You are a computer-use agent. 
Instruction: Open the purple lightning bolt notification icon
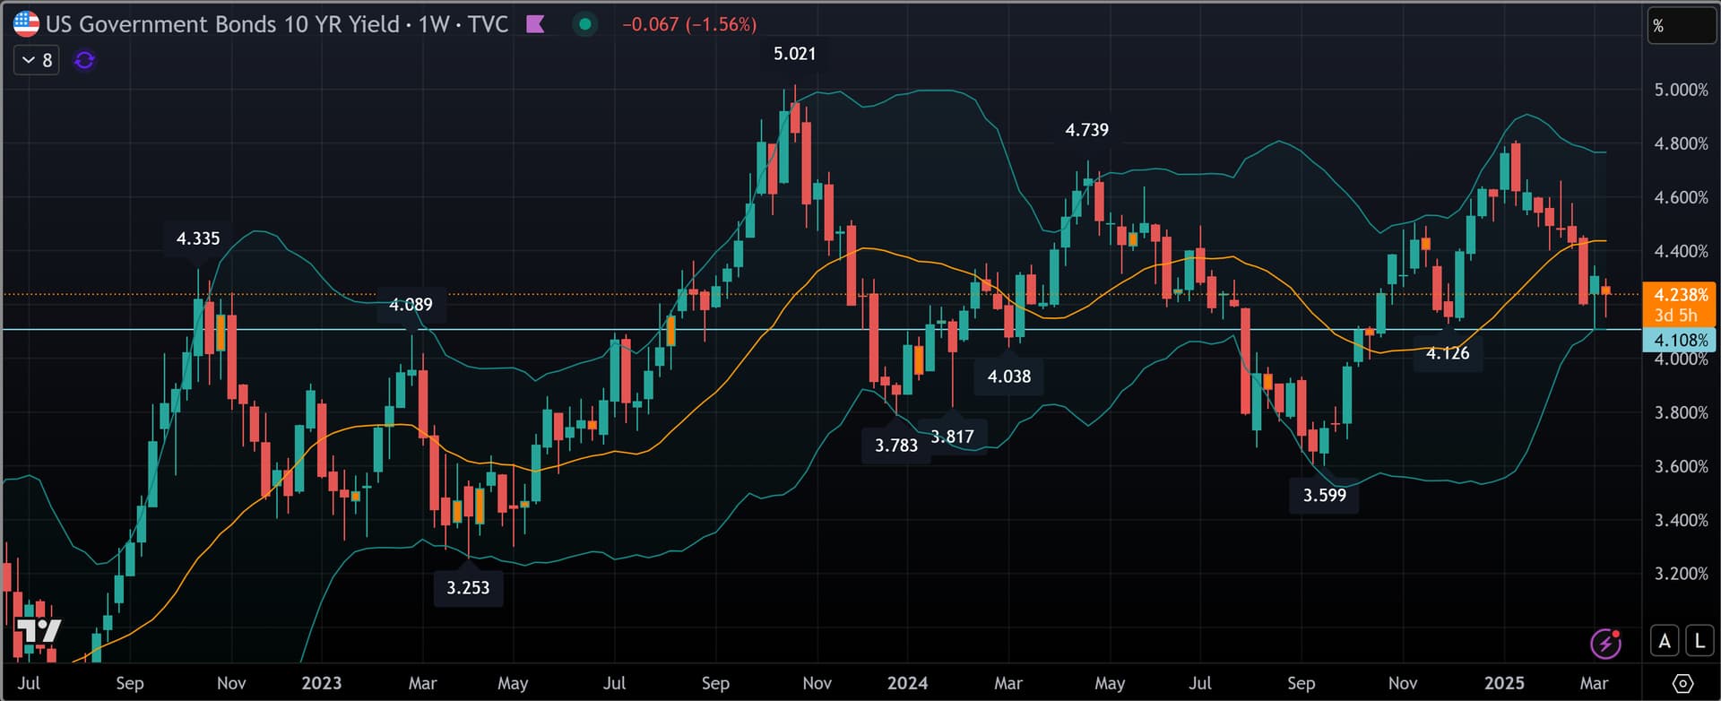[1604, 642]
